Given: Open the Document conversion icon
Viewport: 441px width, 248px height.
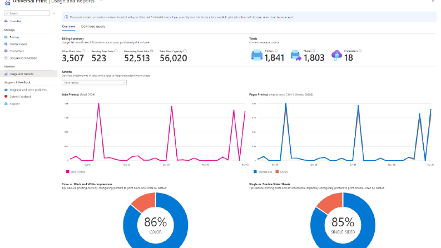Looking at the screenshot, I should [x=6, y=58].
